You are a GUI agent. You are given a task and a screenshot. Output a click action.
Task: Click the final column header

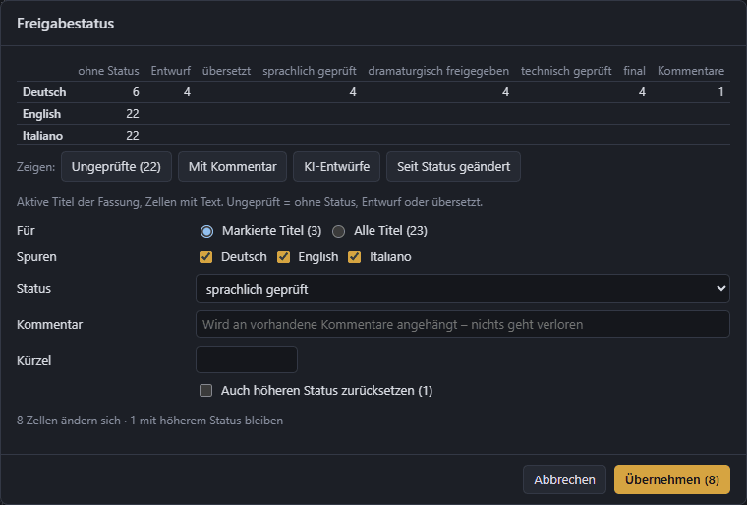click(635, 71)
